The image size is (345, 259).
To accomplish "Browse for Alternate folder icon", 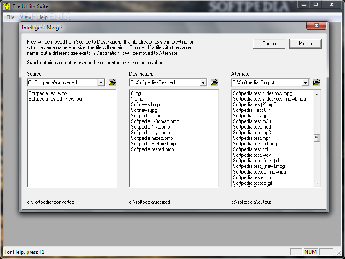I will pos(317,82).
